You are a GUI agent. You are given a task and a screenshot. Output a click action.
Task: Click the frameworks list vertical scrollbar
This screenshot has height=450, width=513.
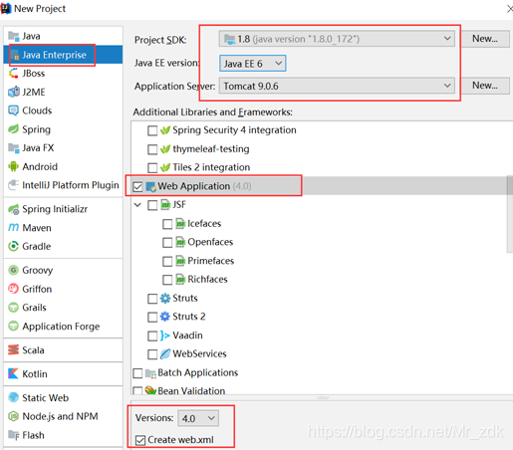510,214
